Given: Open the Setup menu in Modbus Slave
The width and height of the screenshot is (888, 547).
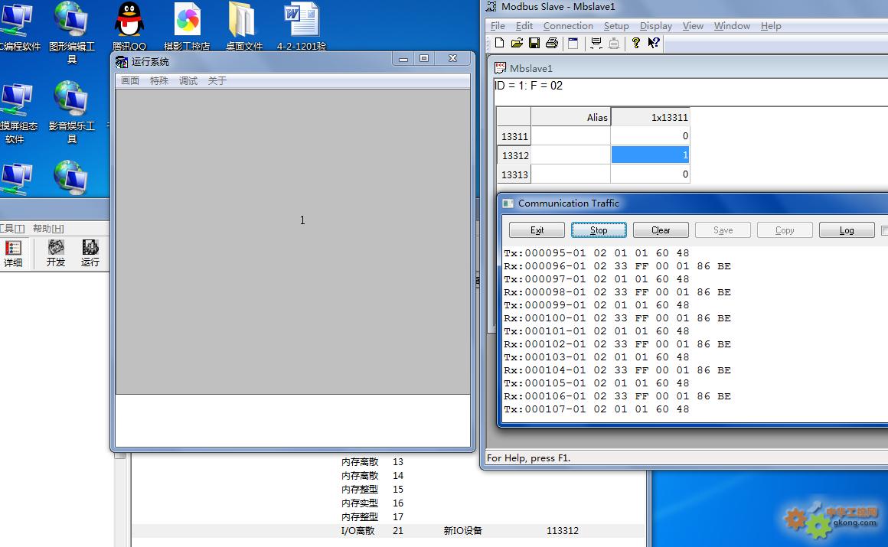Looking at the screenshot, I should (616, 26).
